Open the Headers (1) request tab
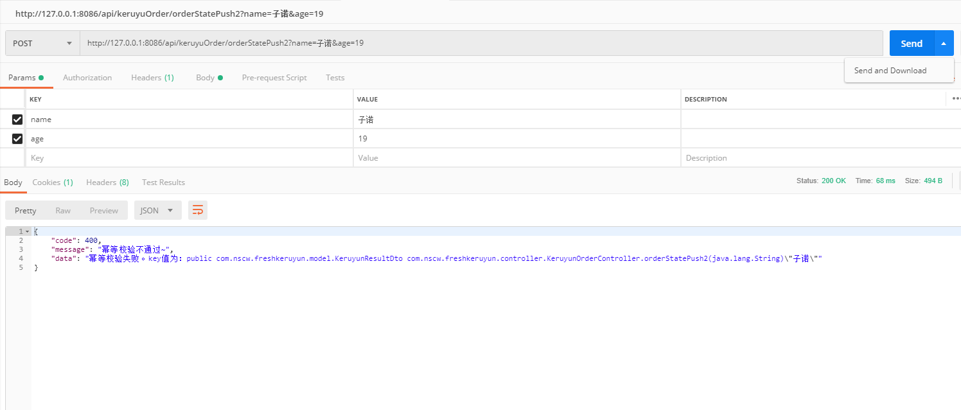Viewport: 961px width, 410px height. point(152,78)
